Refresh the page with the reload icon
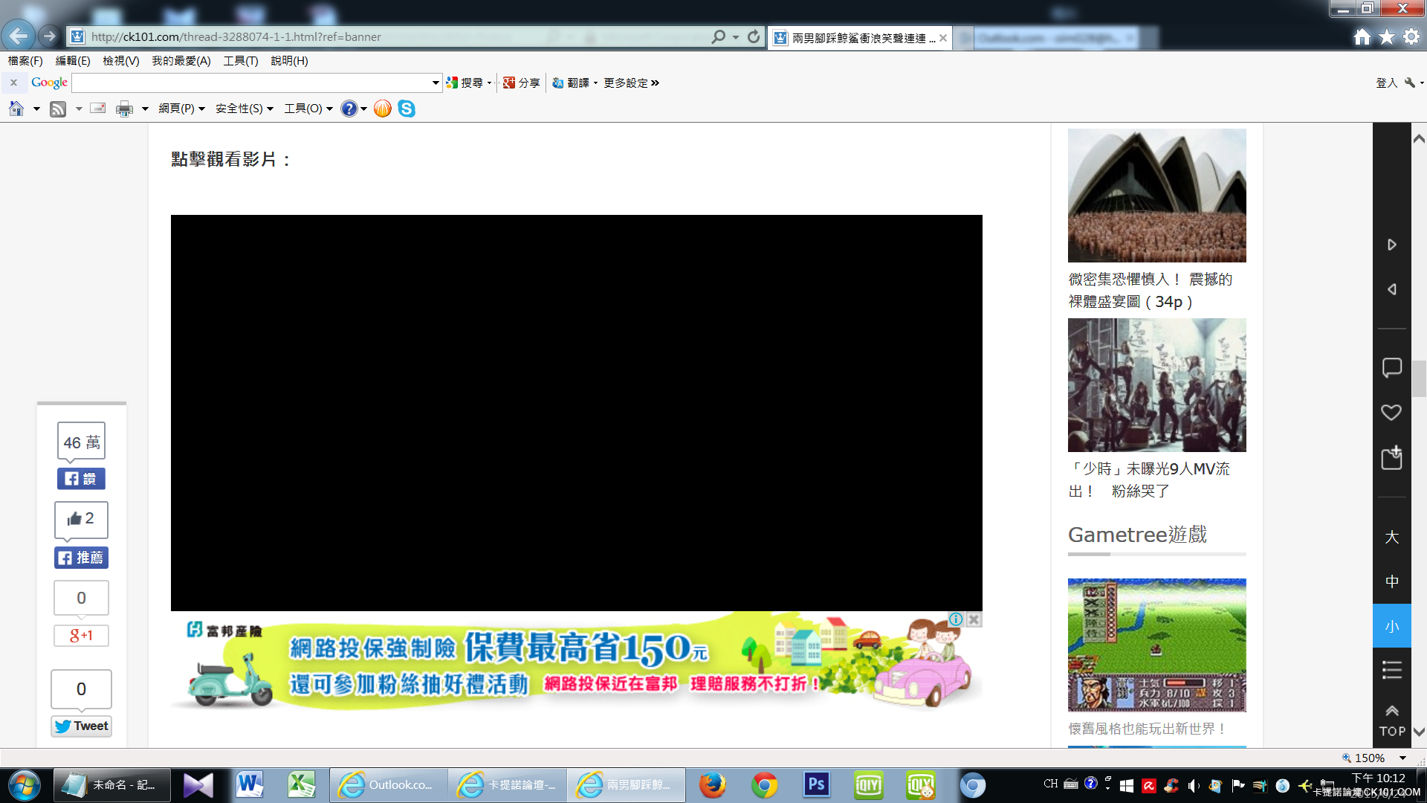This screenshot has height=803, width=1427. (x=754, y=36)
